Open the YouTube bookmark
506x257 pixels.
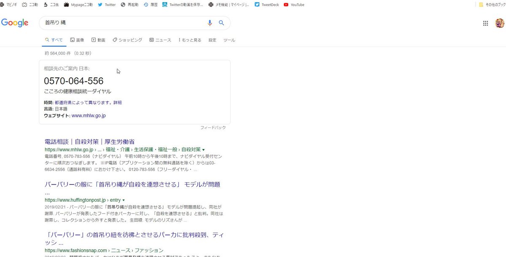pyautogui.click(x=294, y=5)
